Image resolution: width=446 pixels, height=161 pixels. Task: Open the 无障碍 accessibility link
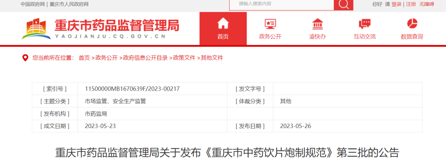tap(427, 4)
